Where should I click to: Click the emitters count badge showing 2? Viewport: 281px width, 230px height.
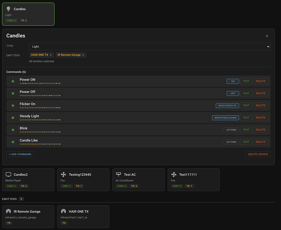(x=21, y=199)
